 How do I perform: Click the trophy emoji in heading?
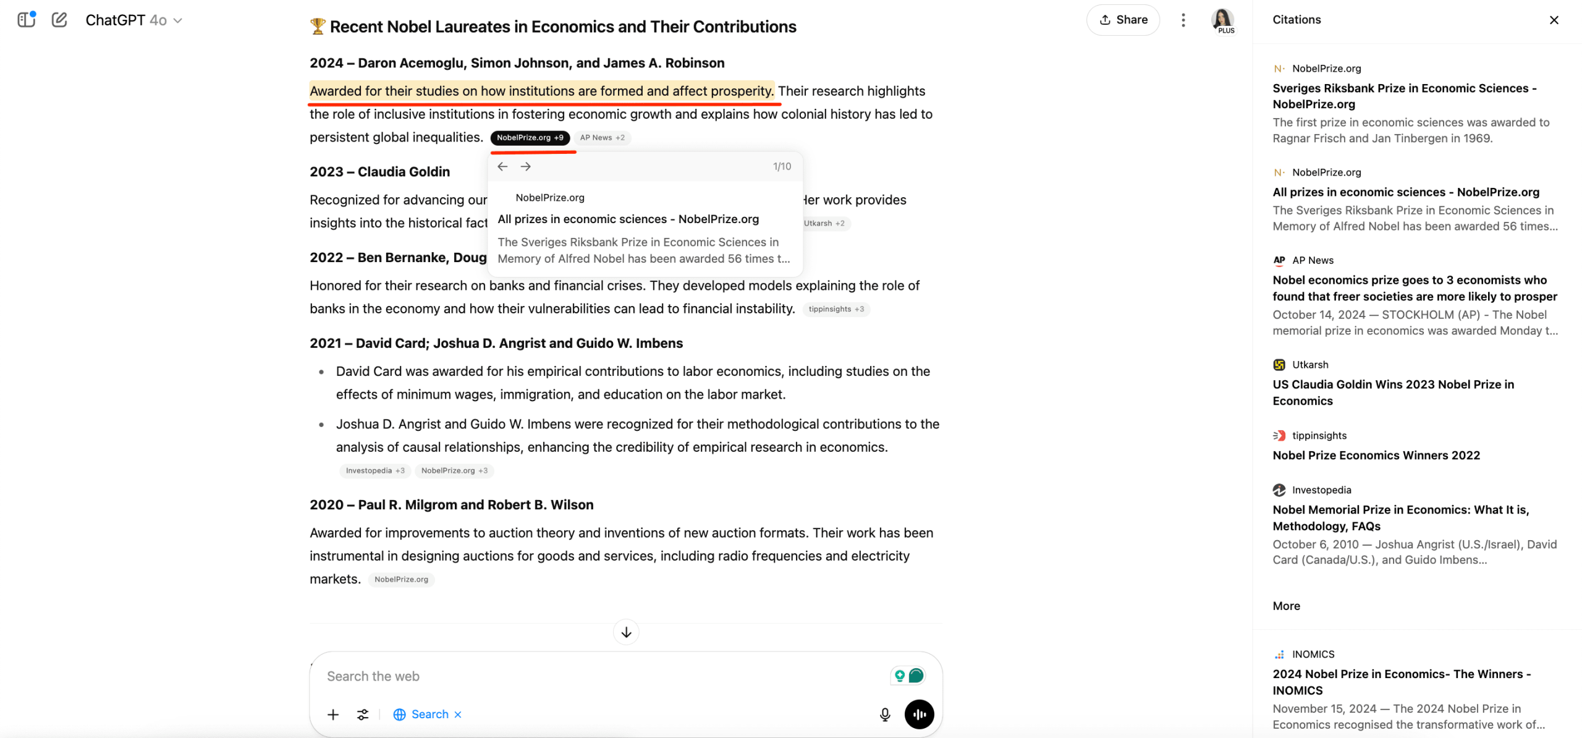pyautogui.click(x=318, y=27)
